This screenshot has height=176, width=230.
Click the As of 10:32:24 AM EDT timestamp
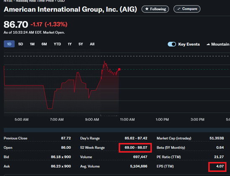(34, 33)
